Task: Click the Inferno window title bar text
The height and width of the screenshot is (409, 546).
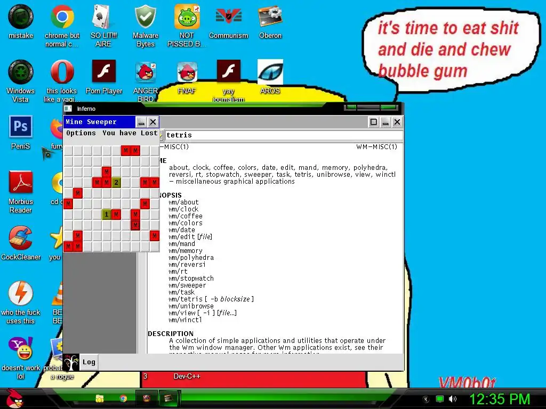Action: (x=86, y=109)
